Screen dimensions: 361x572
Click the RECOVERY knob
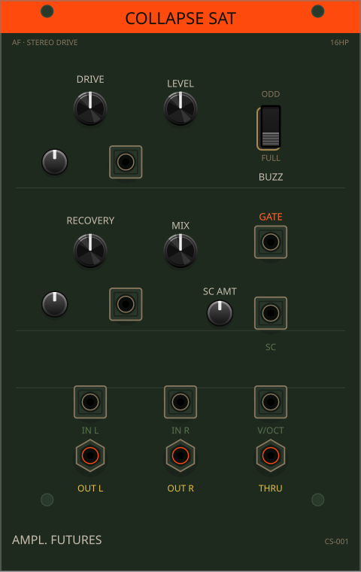click(x=90, y=251)
